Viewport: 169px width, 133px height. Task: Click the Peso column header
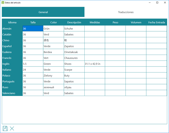(115, 22)
